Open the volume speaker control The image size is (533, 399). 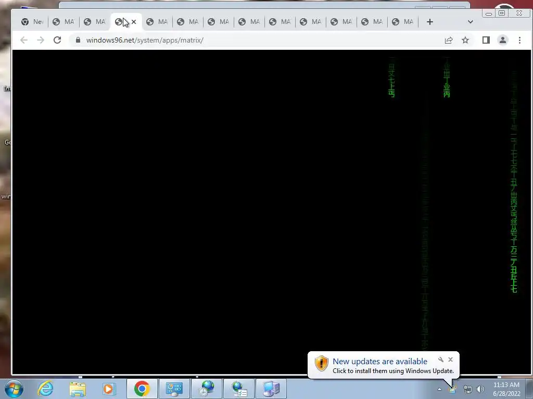(480, 390)
